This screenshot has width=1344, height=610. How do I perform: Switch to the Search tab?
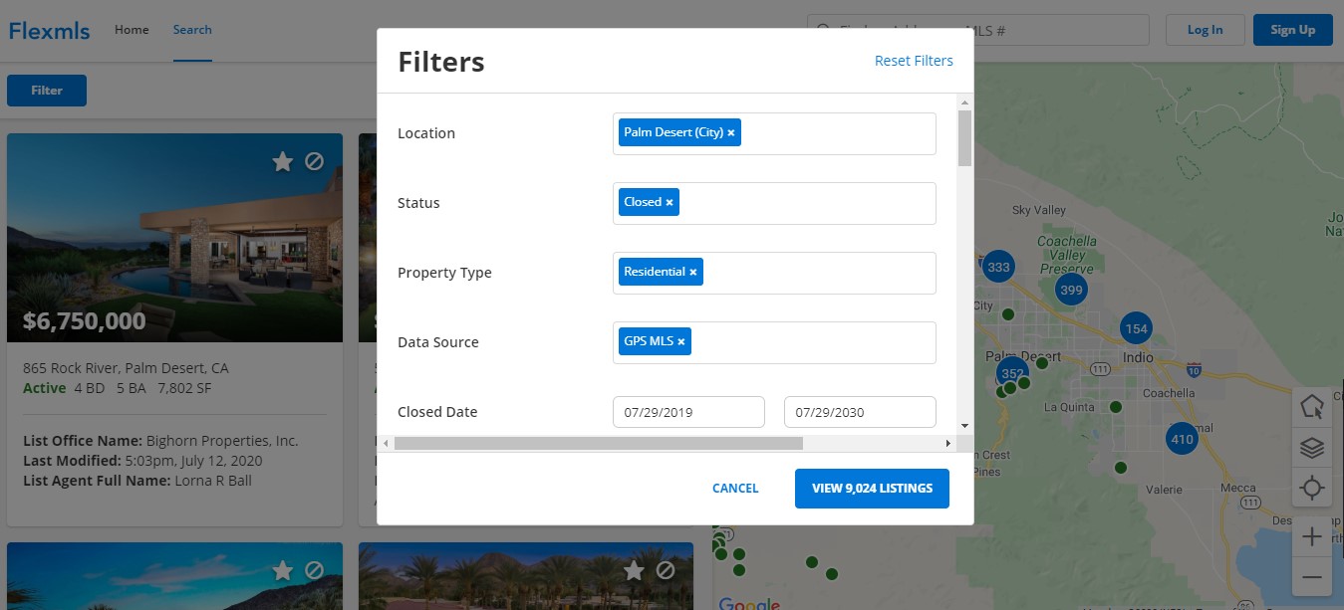click(192, 30)
